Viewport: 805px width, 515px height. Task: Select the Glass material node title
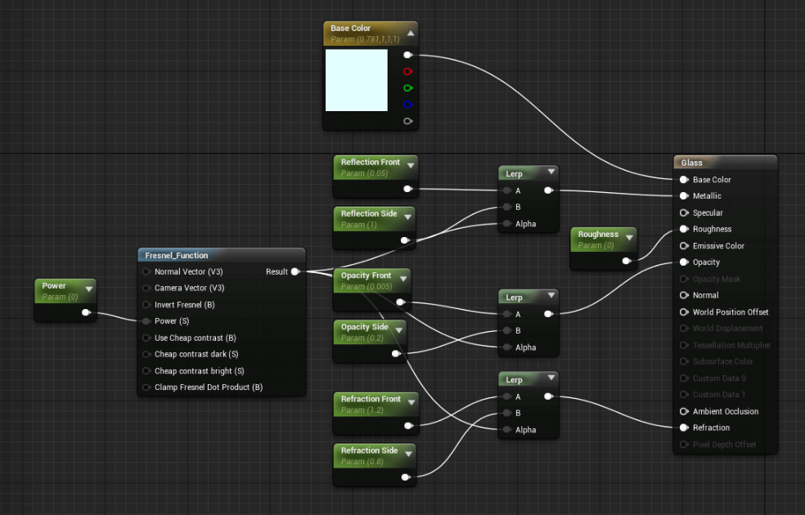pos(691,163)
